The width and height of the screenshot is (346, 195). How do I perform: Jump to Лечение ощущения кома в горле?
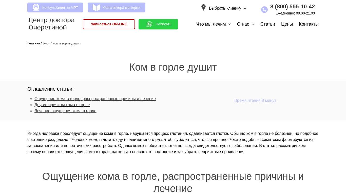click(x=65, y=111)
